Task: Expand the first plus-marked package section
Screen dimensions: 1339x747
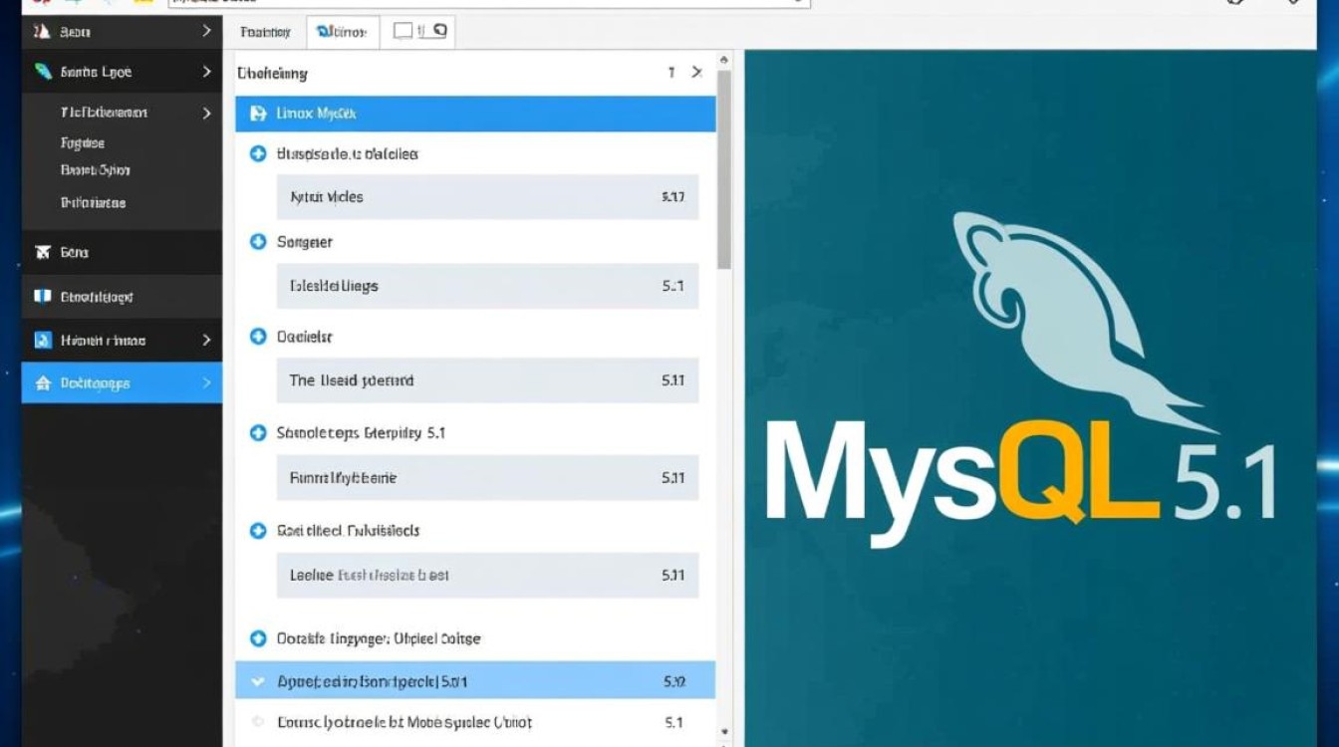Action: [x=259, y=154]
